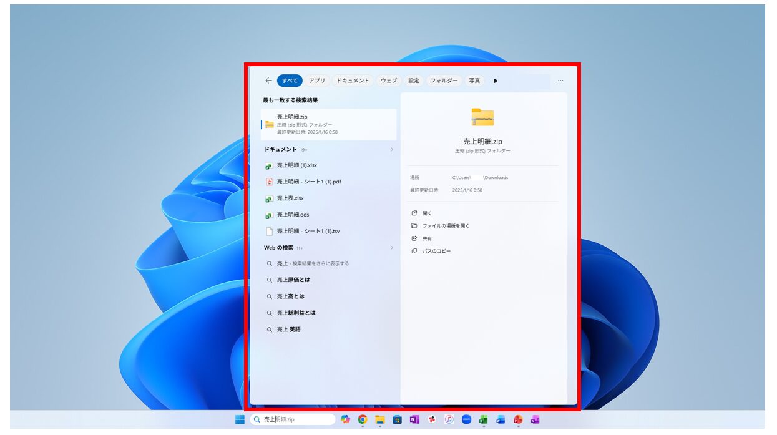Switch to the ドキュメント filter tab
This screenshot has height=435, width=777.
tap(352, 80)
